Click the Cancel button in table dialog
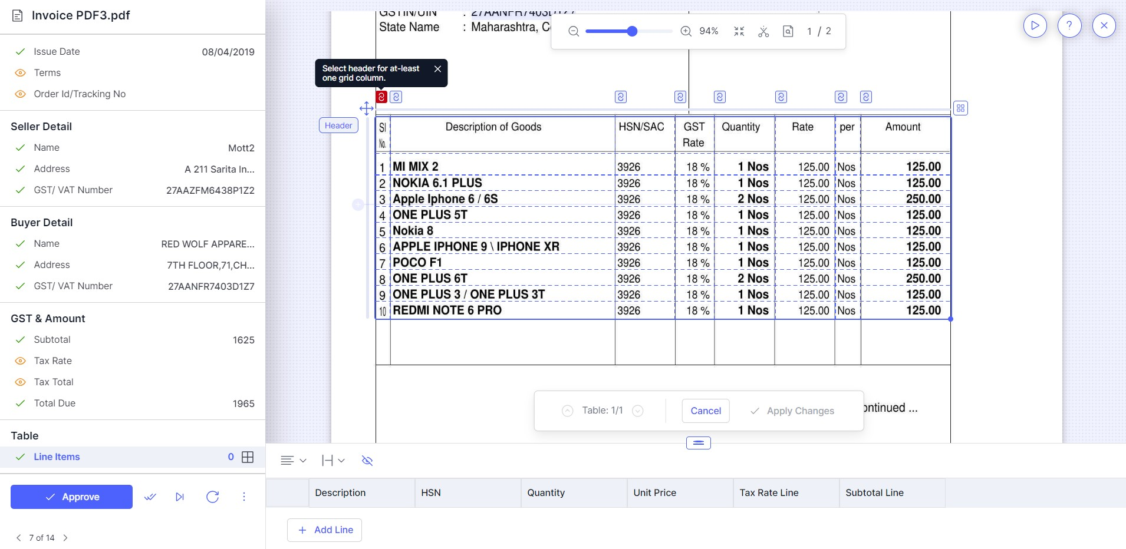 point(706,411)
